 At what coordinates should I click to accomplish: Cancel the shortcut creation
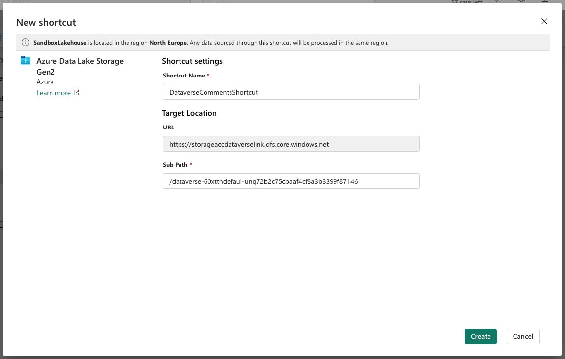tap(523, 336)
